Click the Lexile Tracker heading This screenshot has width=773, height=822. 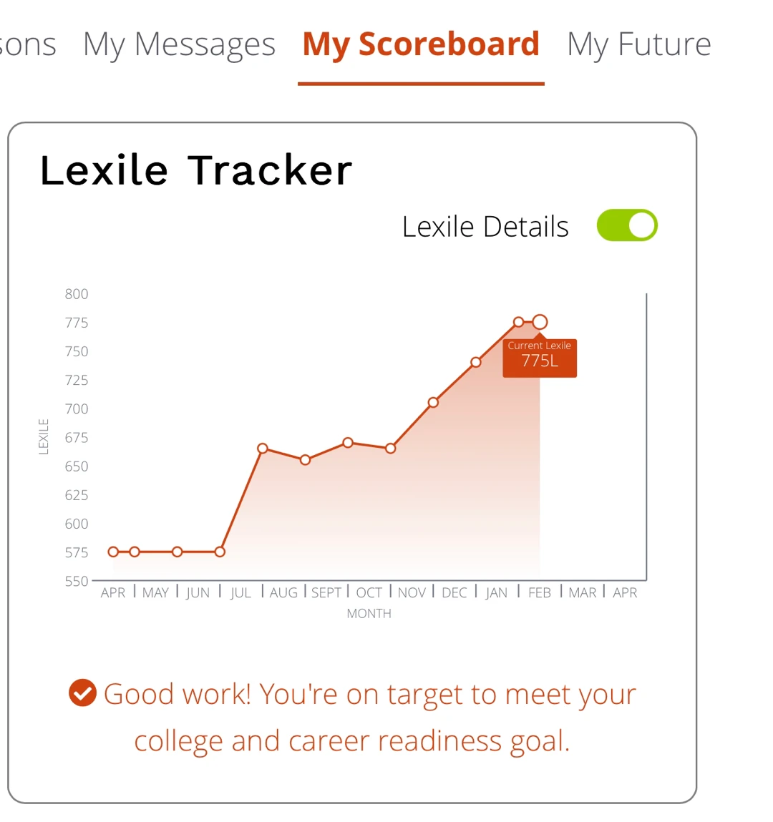196,170
